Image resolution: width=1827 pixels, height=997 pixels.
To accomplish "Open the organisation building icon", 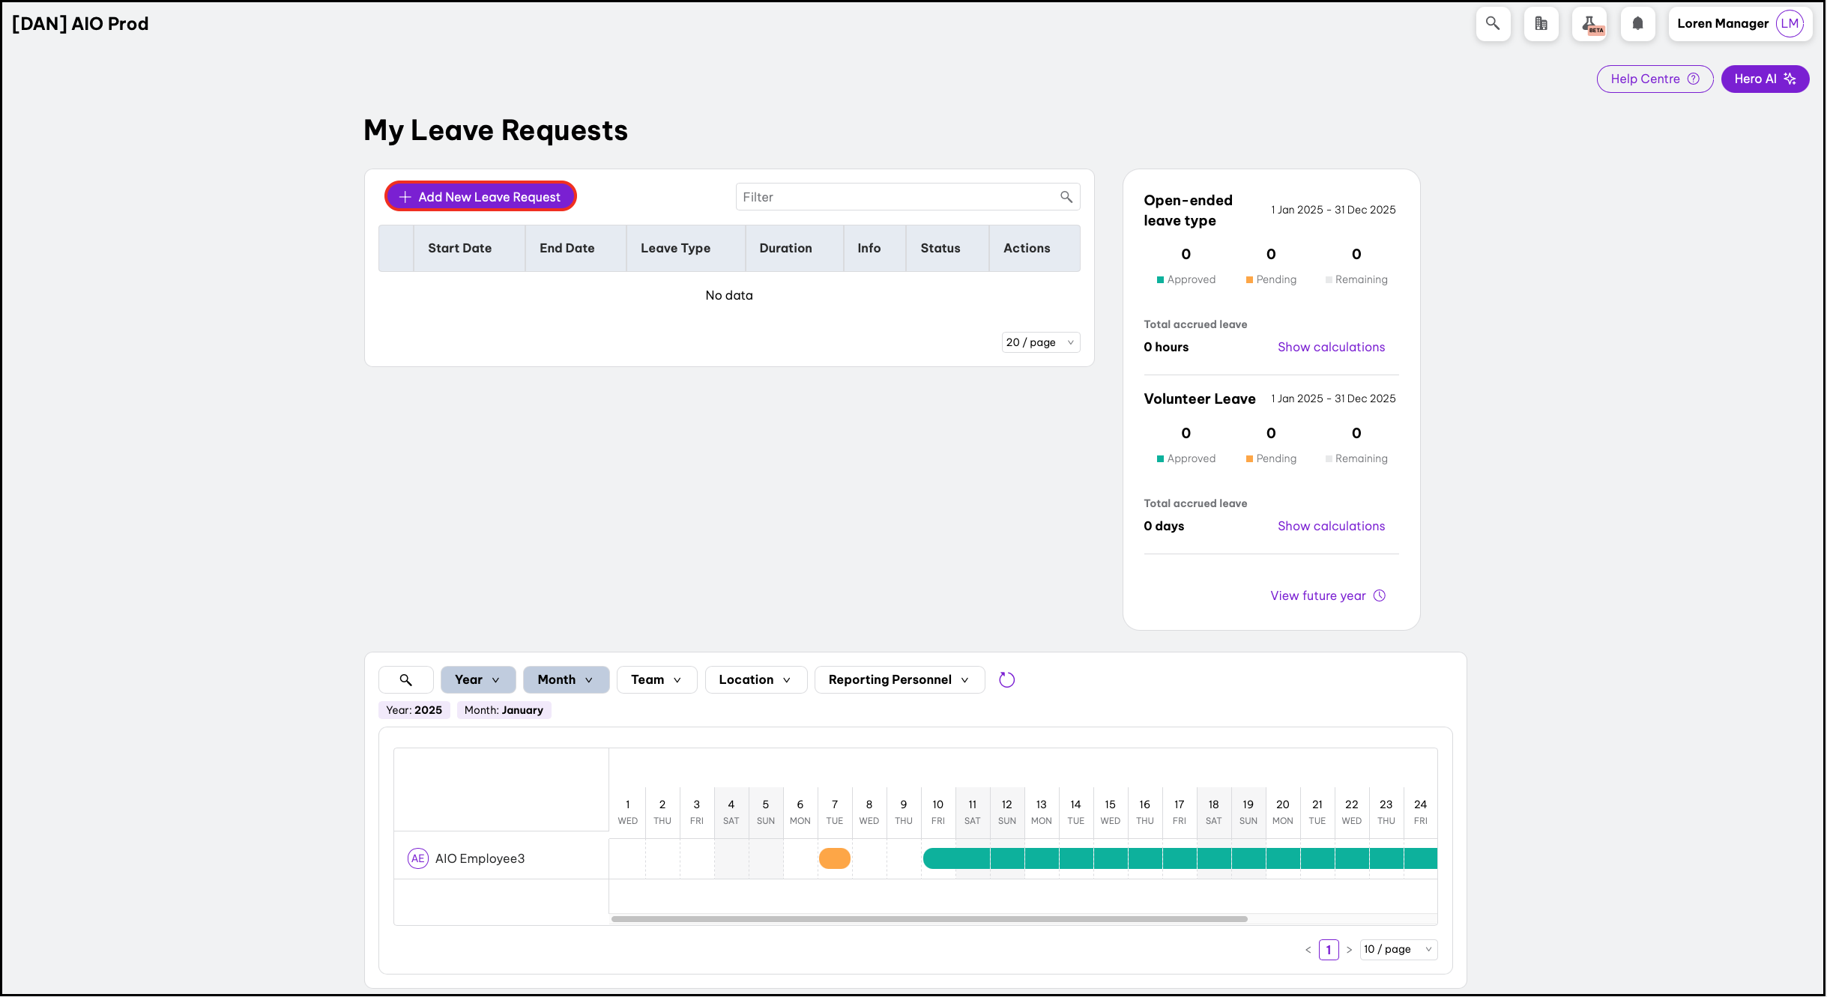I will click(x=1541, y=24).
